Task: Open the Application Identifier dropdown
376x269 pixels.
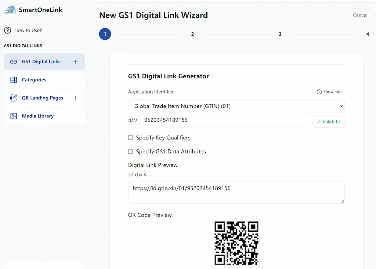Action: [x=236, y=106]
